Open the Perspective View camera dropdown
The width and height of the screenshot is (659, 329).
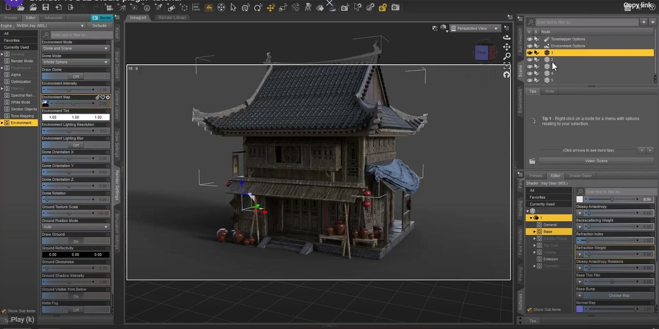tap(473, 28)
